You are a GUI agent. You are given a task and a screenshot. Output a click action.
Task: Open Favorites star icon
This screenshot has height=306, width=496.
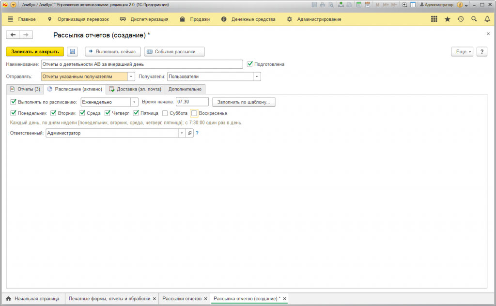click(x=447, y=19)
